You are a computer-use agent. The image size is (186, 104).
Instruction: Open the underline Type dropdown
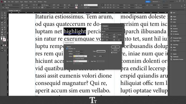tap(106, 51)
